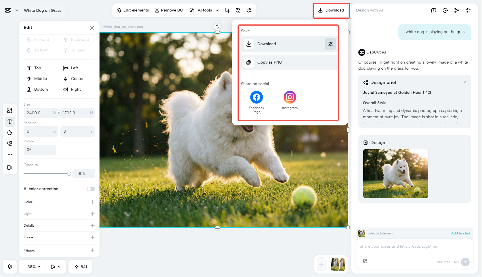
Task: Share to Facebook Page
Action: coord(257,102)
